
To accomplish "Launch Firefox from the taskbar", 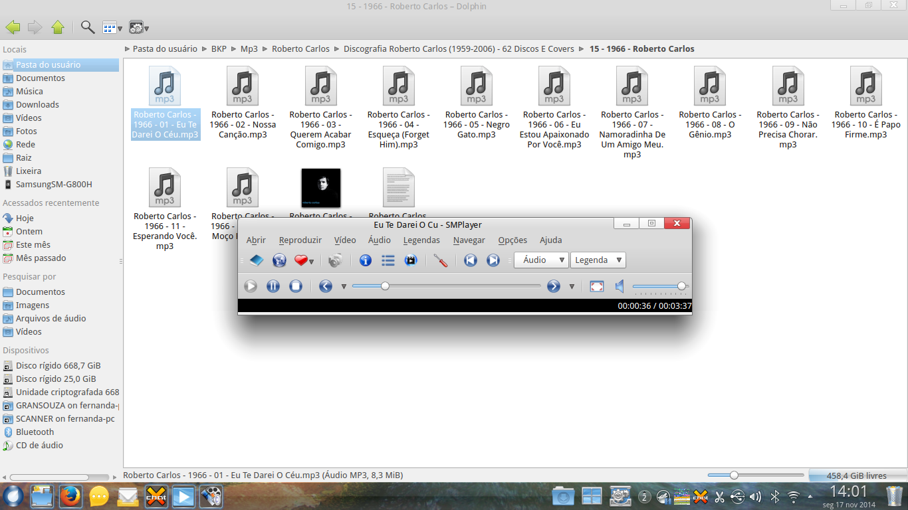I will tap(70, 496).
